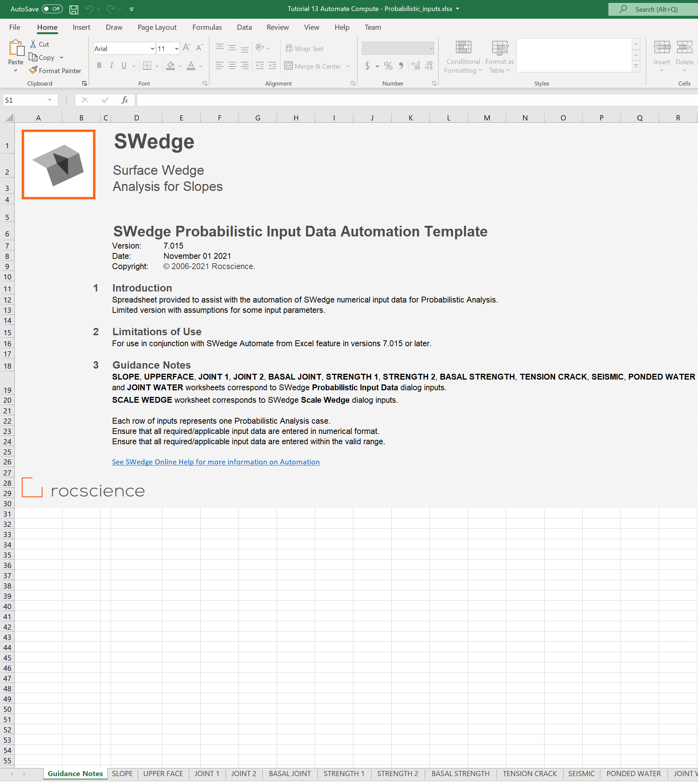Click the Cut scissors icon
The height and width of the screenshot is (782, 698).
[33, 44]
